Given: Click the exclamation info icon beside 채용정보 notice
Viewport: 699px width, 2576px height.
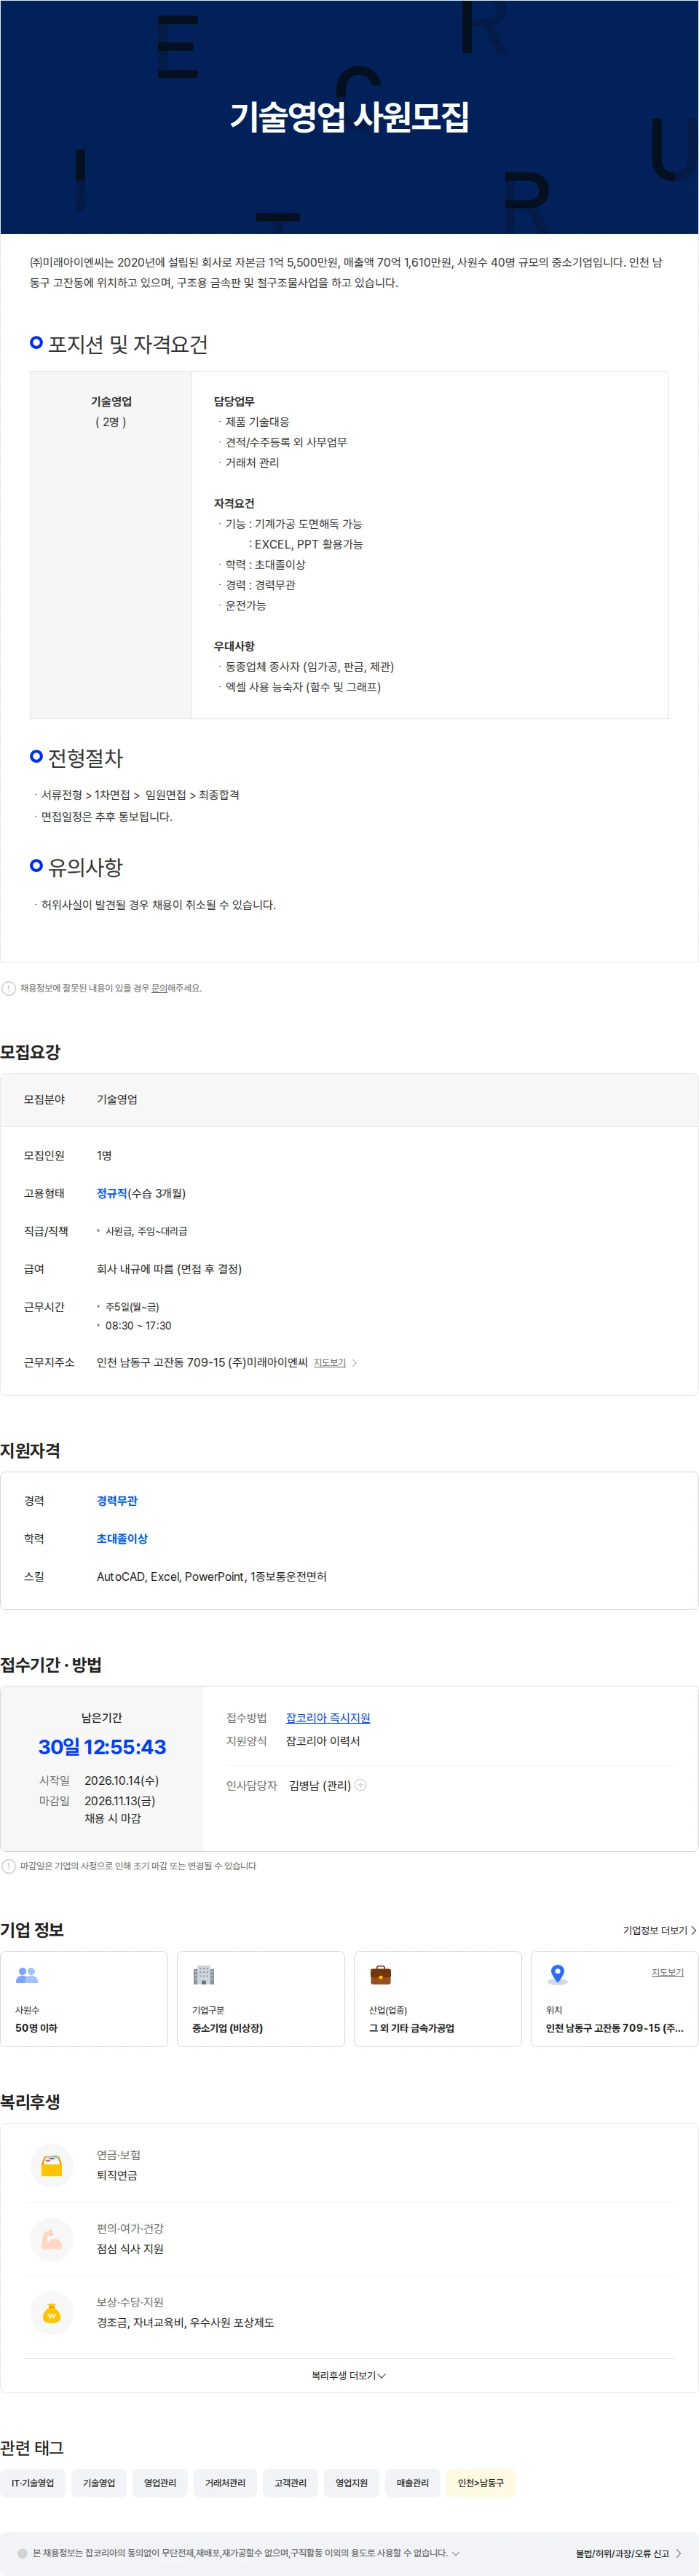Looking at the screenshot, I should tap(9, 988).
